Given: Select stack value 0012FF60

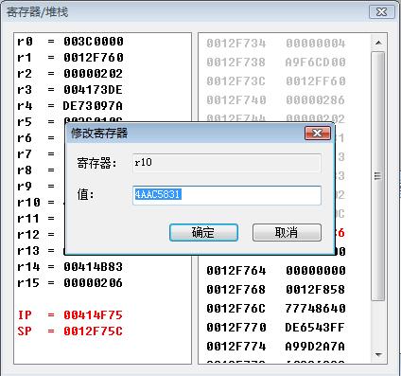Looking at the screenshot, I should click(316, 81).
